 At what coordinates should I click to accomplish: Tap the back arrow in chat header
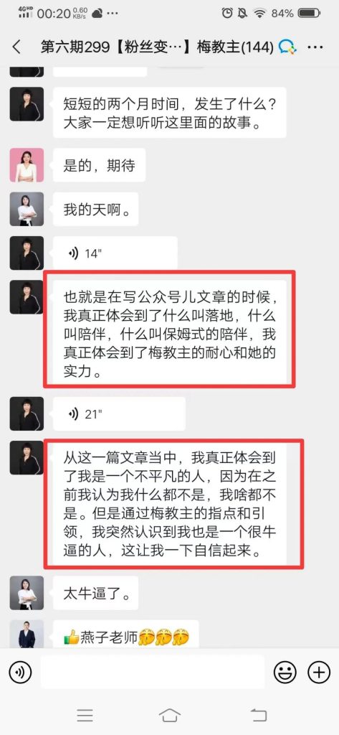[16, 47]
